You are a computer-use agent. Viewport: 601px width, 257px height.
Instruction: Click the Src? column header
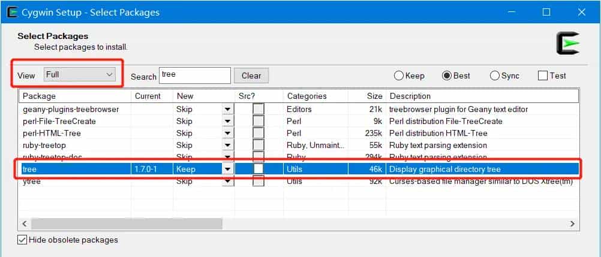[259, 96]
